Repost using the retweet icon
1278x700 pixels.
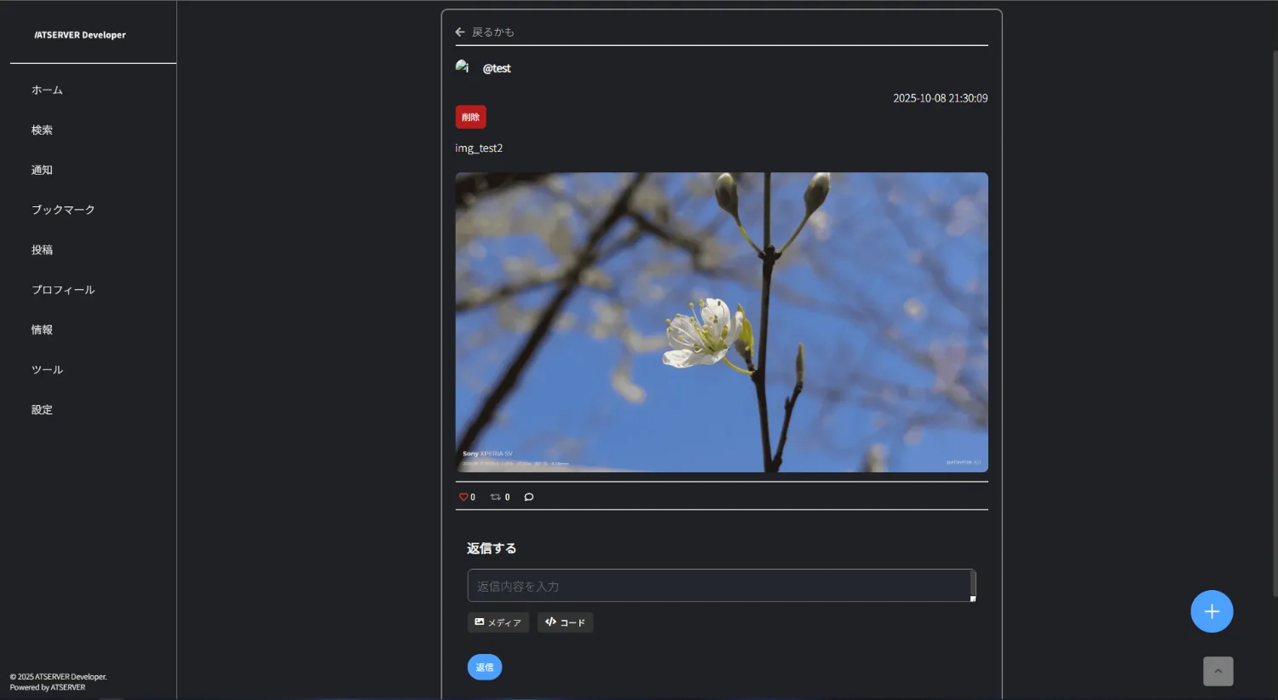pos(495,497)
